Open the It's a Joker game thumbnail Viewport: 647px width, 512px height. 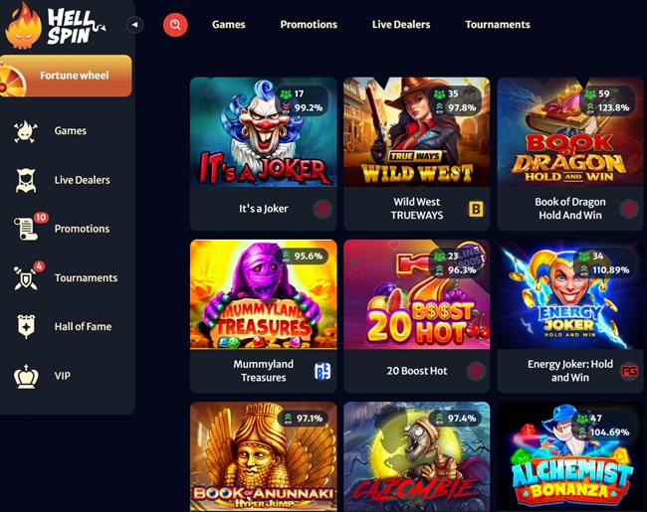263,132
